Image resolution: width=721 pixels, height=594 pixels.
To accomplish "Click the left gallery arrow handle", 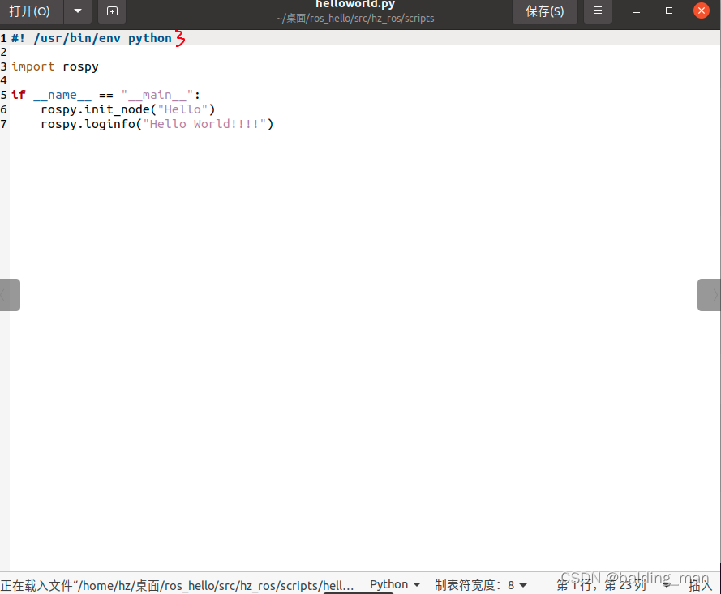I will (10, 295).
